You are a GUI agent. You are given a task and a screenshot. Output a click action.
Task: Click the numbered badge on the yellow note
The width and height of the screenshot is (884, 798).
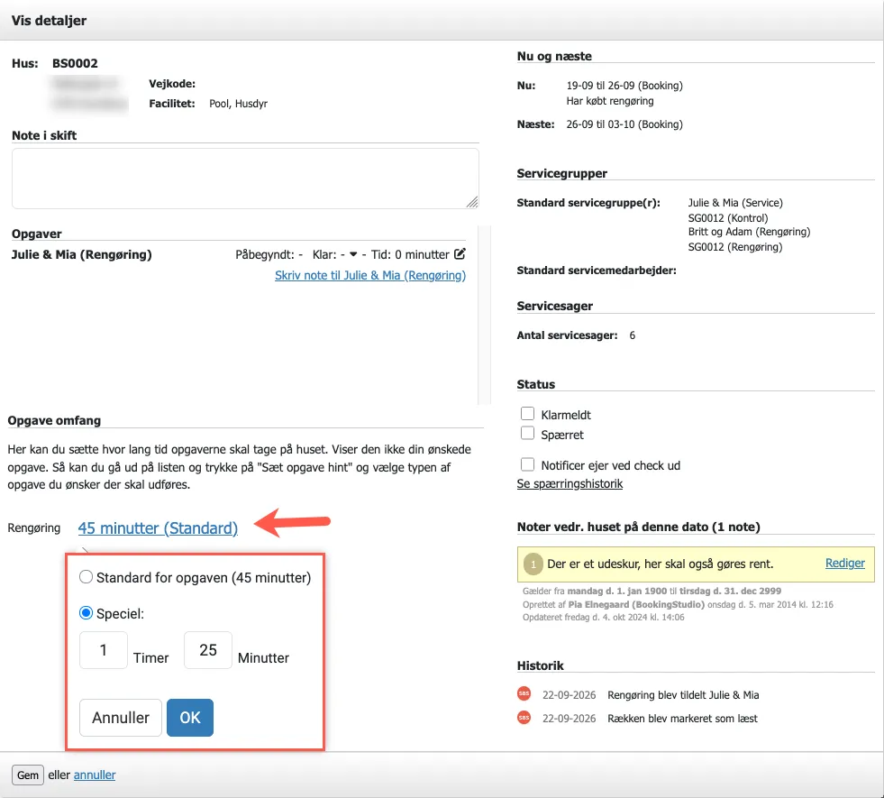(x=533, y=564)
